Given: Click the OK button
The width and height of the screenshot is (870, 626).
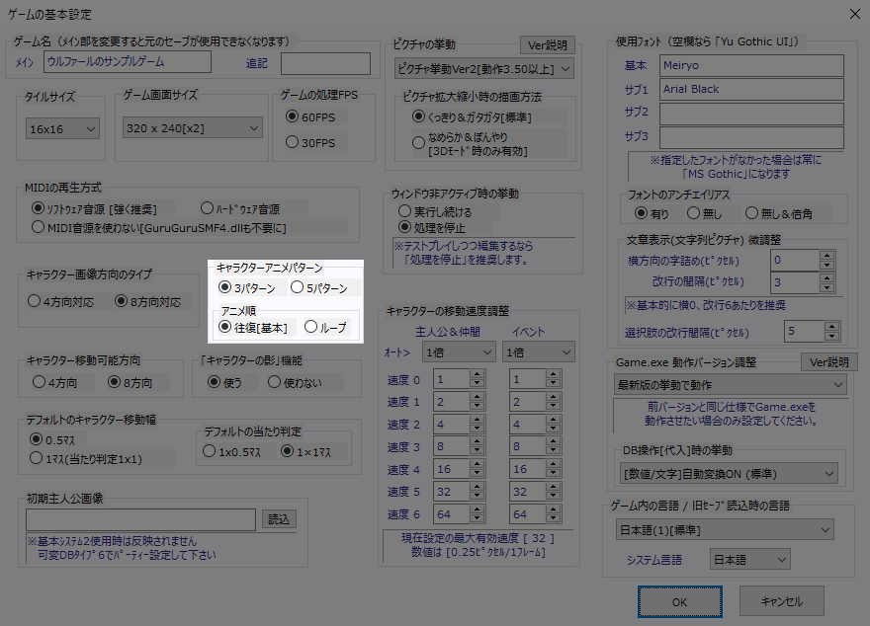Looking at the screenshot, I should (680, 601).
